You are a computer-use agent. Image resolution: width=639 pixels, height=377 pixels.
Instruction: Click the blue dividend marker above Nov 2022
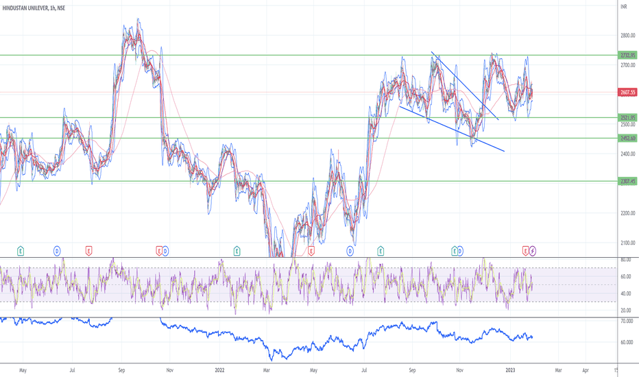[460, 251]
